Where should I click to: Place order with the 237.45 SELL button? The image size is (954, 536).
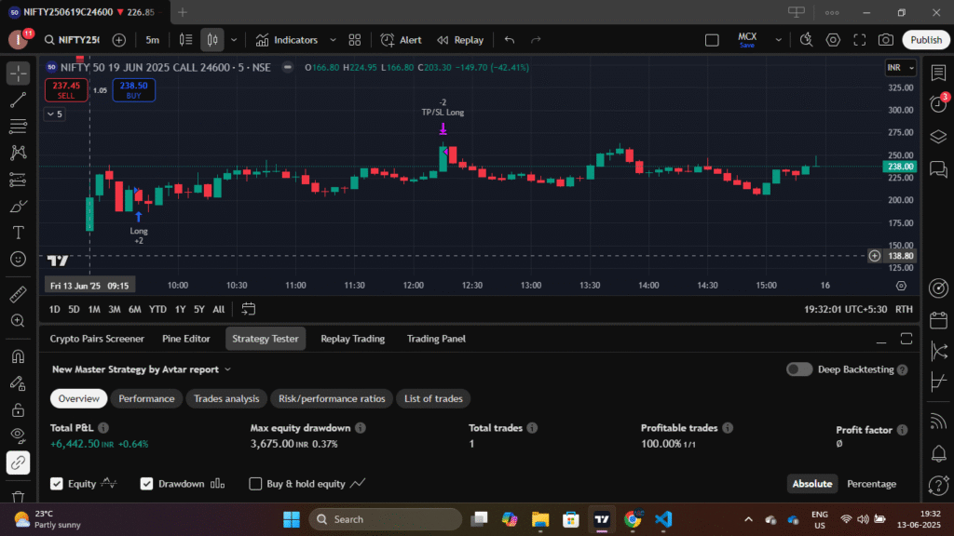pyautogui.click(x=66, y=90)
